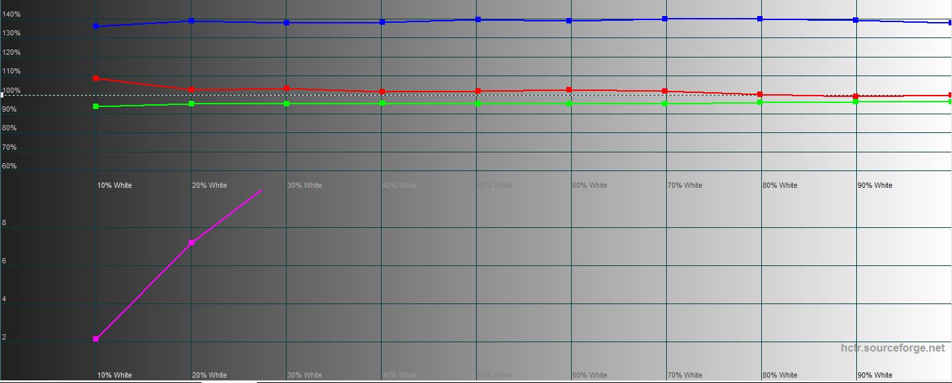Click the red marker at 20% White

191,90
